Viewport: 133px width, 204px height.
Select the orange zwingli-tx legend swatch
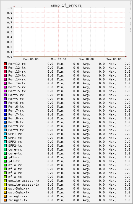coord(6,200)
